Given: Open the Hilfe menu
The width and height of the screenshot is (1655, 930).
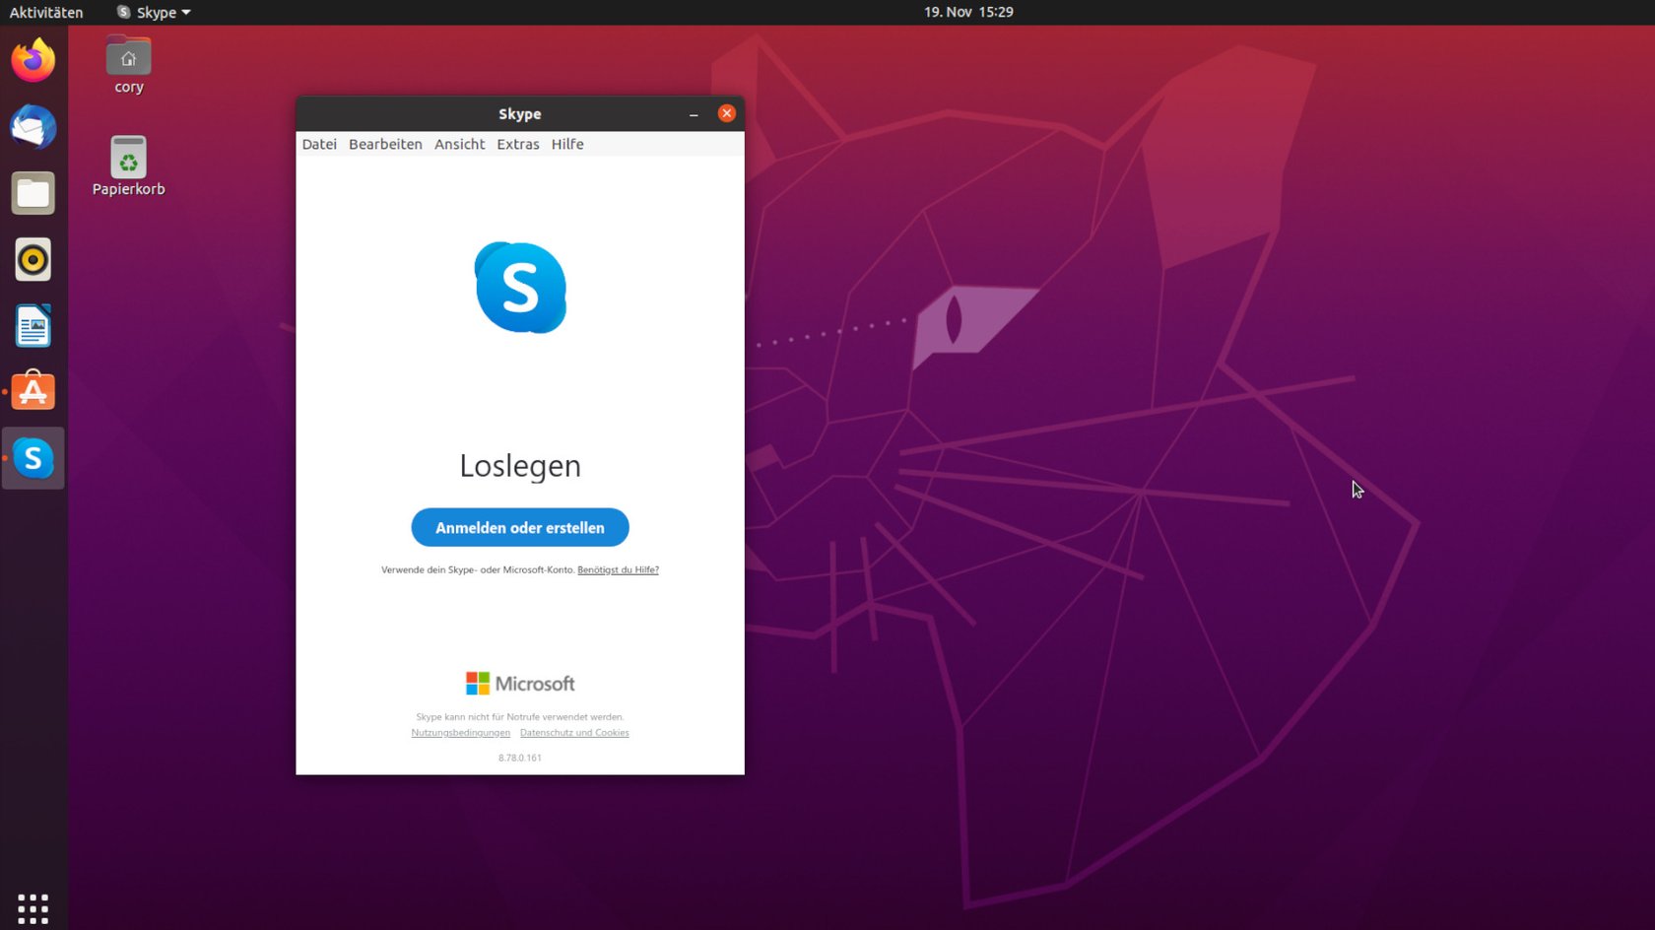Looking at the screenshot, I should [x=567, y=144].
